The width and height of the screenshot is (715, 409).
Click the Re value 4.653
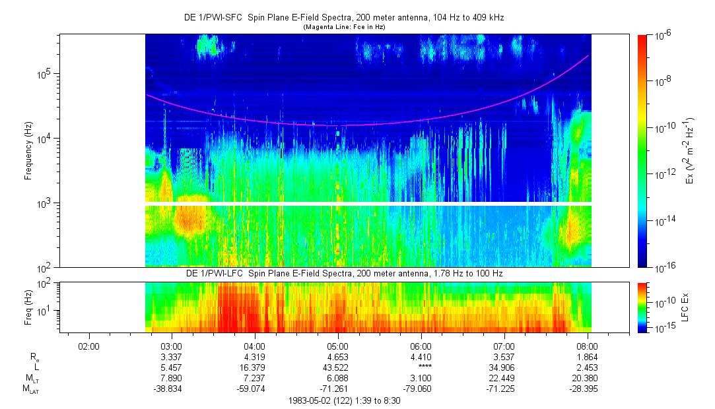coord(338,356)
